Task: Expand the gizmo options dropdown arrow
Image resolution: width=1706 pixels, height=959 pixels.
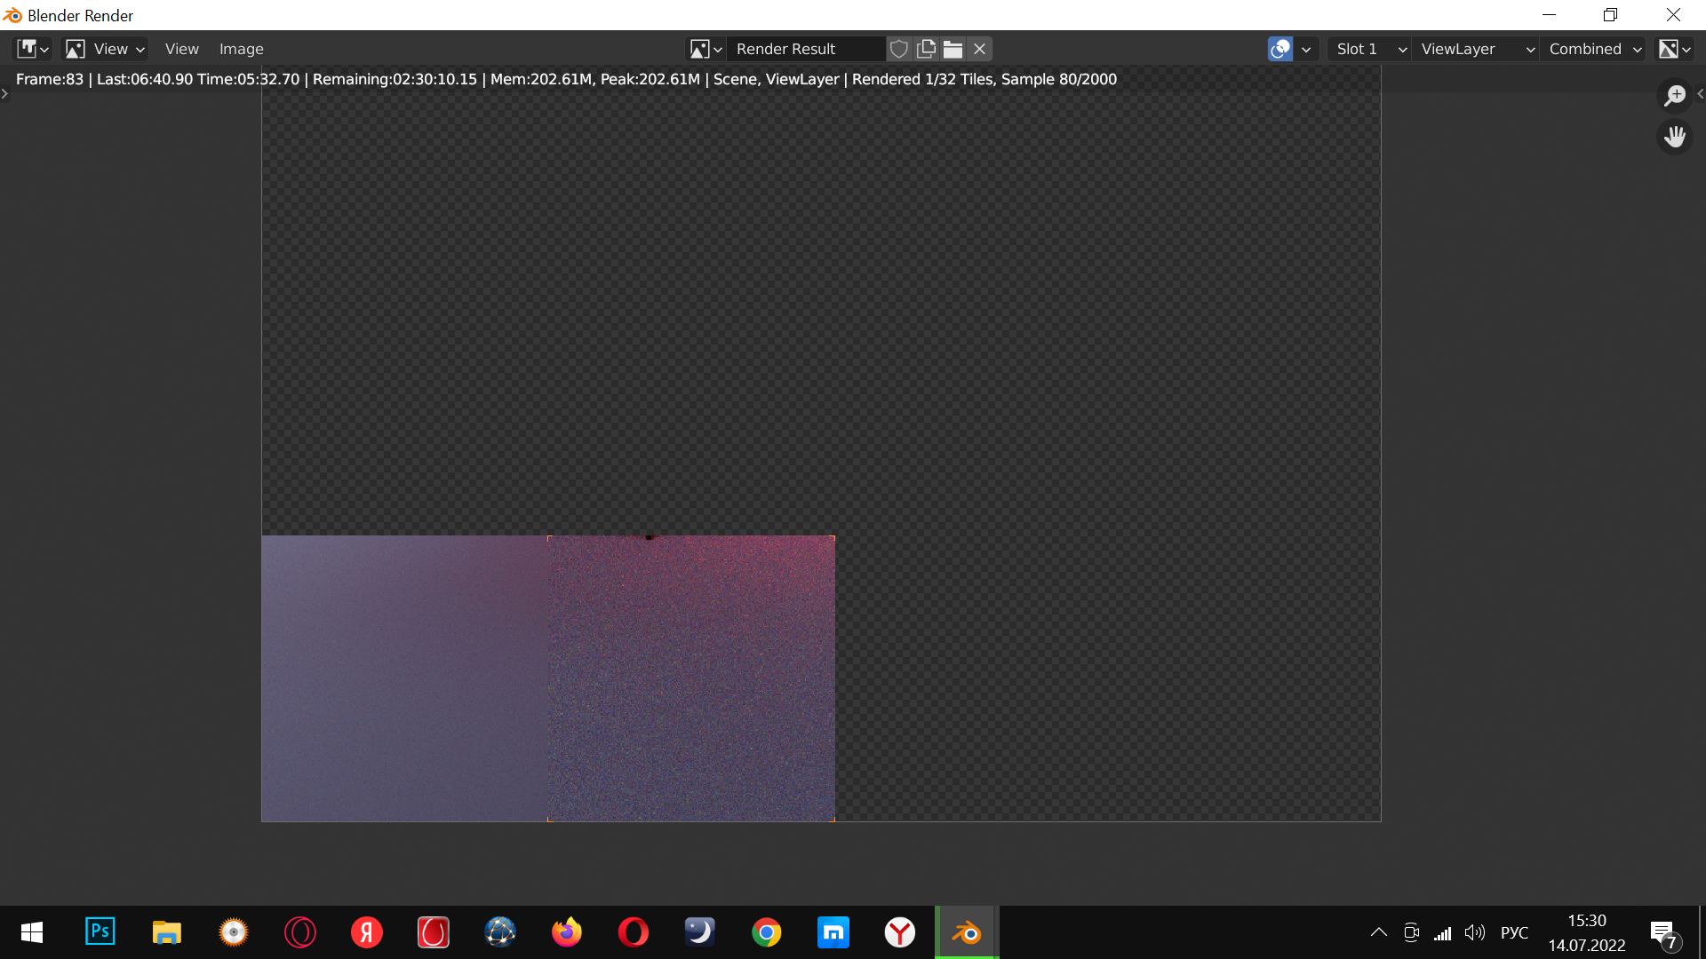Action: coord(1306,49)
